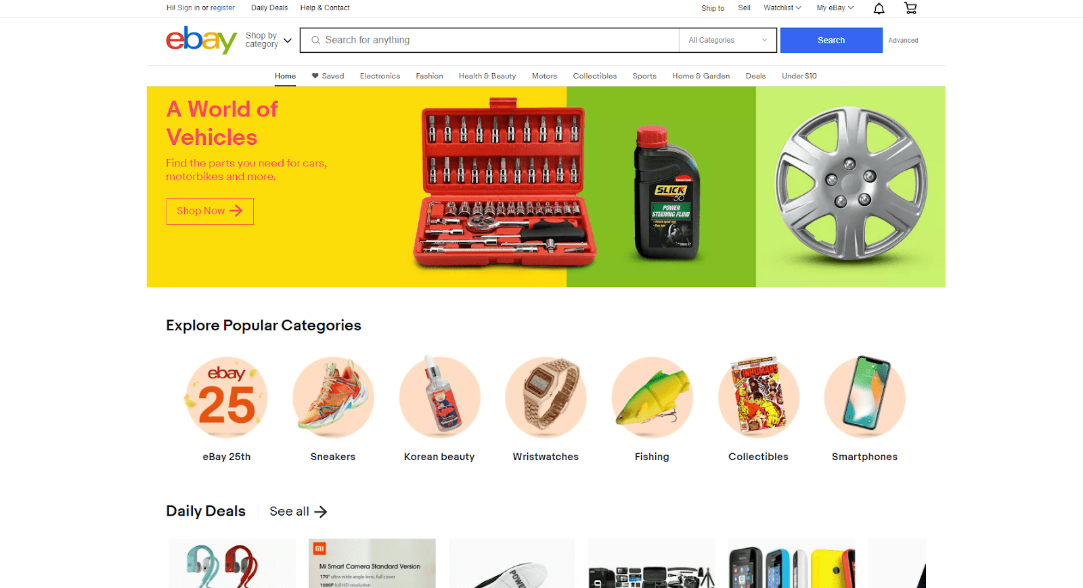Click the eBay logo
Image resolution: width=1083 pixels, height=588 pixels.
(x=201, y=40)
